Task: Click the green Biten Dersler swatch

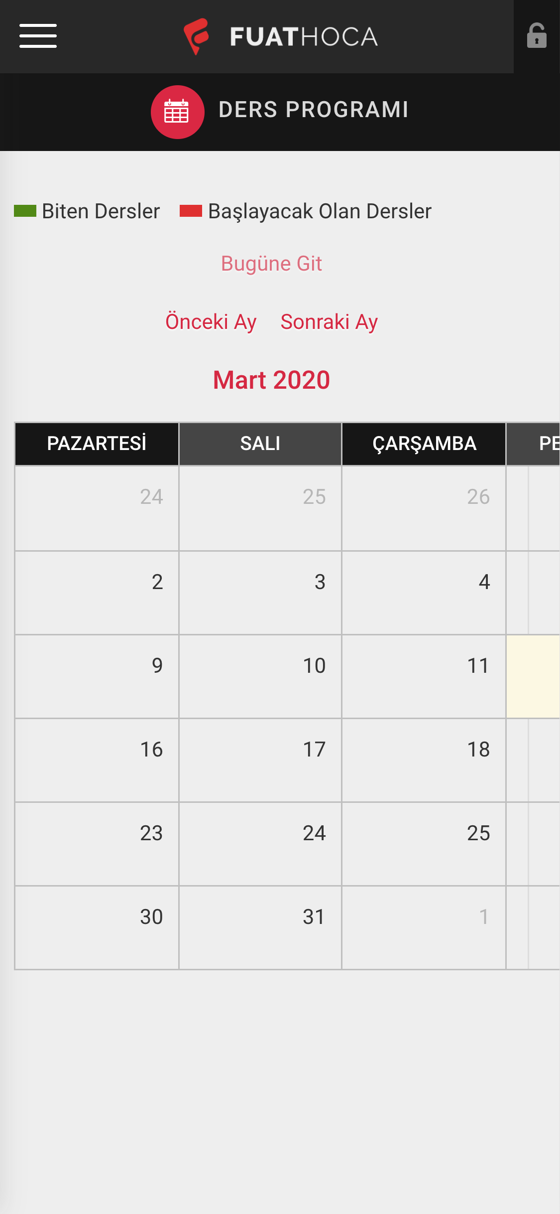Action: coord(25,211)
